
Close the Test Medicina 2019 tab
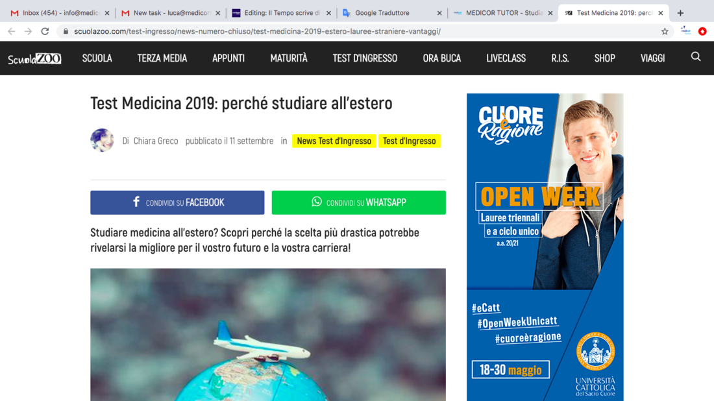[x=661, y=13]
